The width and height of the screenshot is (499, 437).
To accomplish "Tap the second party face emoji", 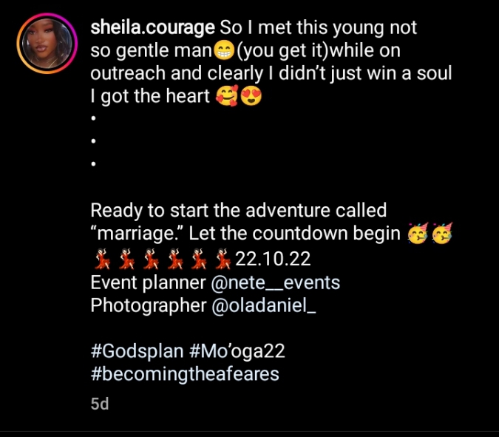I will point(443,234).
